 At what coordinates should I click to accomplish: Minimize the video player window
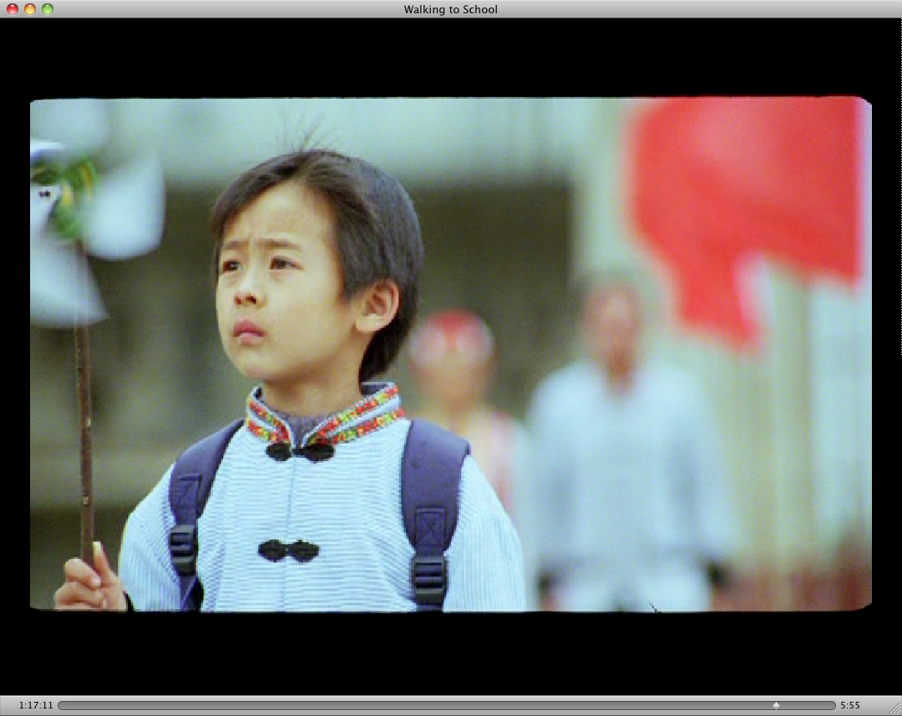coord(30,9)
